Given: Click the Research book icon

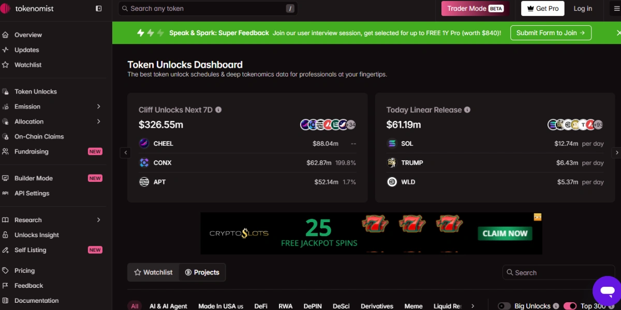Looking at the screenshot, I should [x=5, y=220].
